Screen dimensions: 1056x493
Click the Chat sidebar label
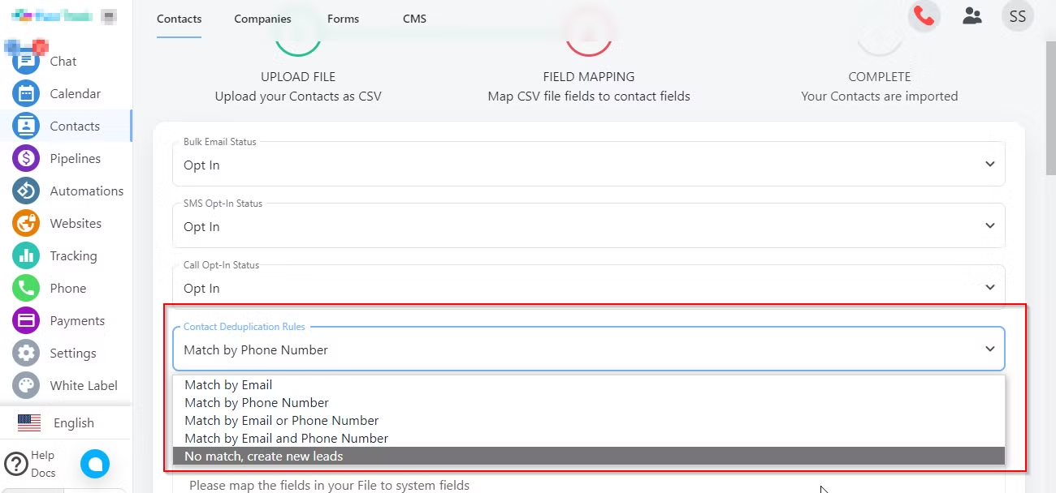pos(63,61)
